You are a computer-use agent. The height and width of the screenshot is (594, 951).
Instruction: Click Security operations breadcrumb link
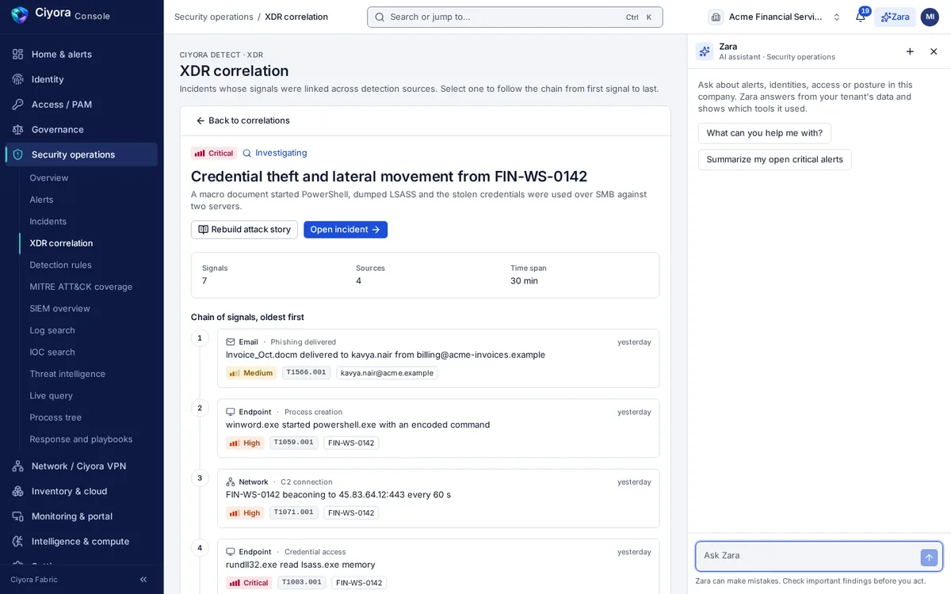tap(214, 17)
